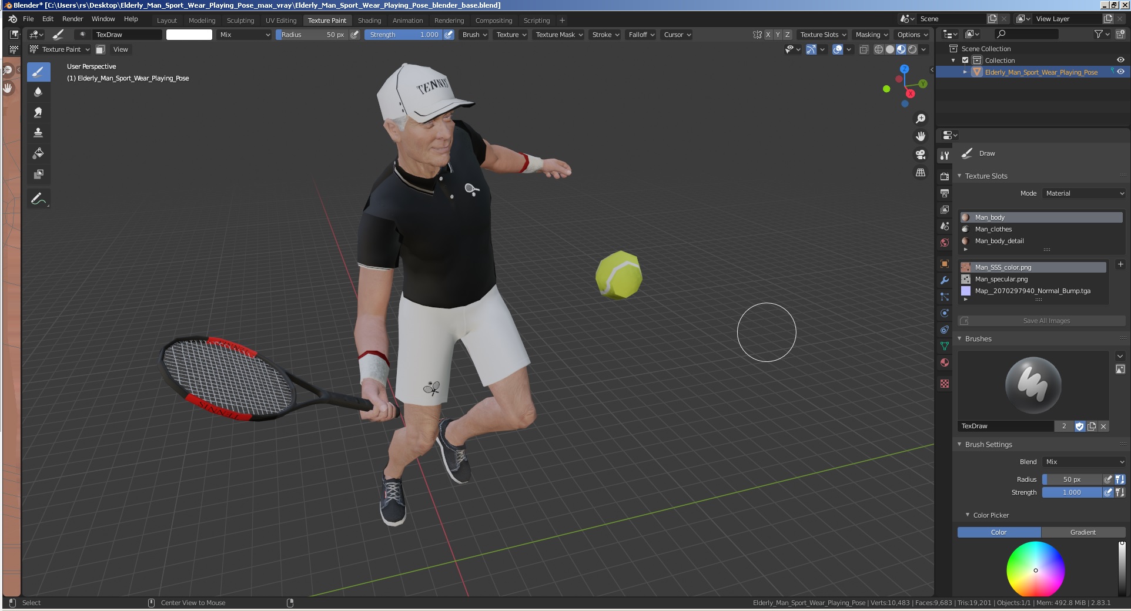Open the Modifiers wrench tab
Screen dimensions: 1131x611
[x=945, y=280]
